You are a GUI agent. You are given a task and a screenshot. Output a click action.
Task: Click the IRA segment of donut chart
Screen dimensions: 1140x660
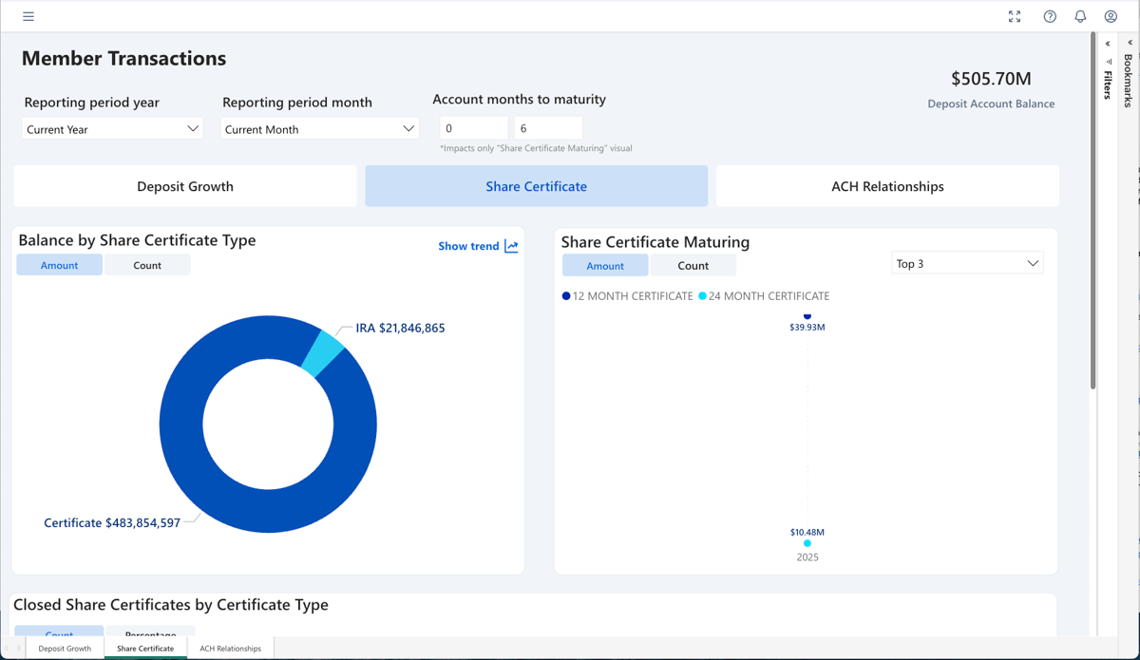click(x=323, y=352)
